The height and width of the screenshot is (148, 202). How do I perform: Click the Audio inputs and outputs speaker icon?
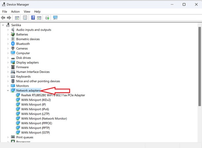click(x=13, y=30)
